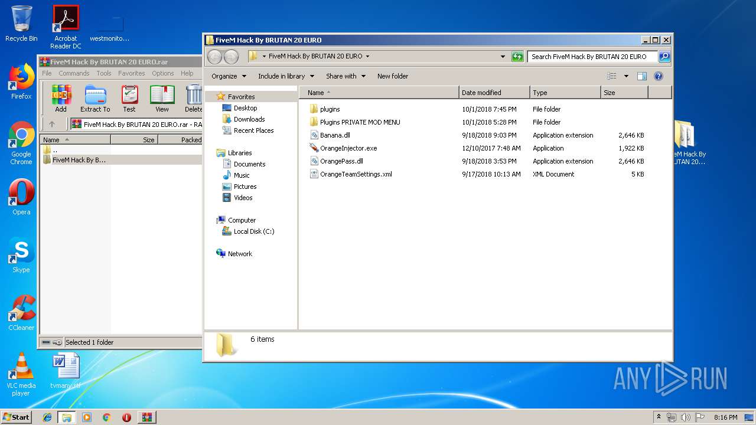Viewport: 756px width, 425px height.
Task: Click the Test icon in the WinRAR toolbar
Action: (x=129, y=98)
